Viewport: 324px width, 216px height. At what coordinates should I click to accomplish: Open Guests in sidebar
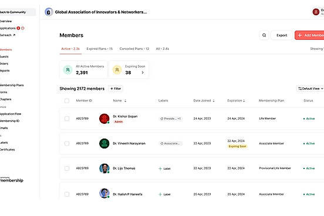click(4, 56)
